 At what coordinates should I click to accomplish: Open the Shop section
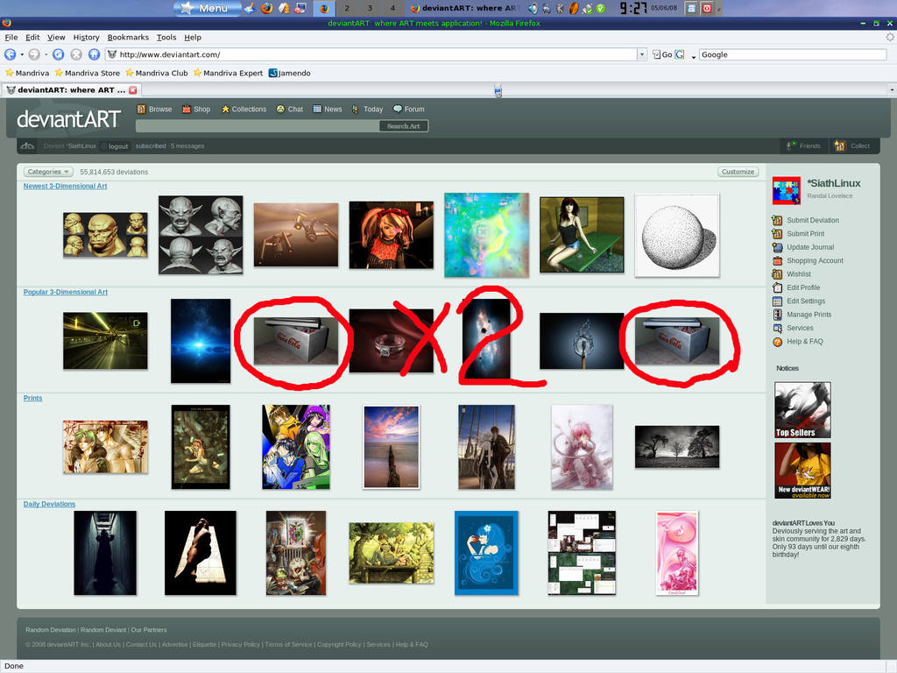click(x=196, y=110)
